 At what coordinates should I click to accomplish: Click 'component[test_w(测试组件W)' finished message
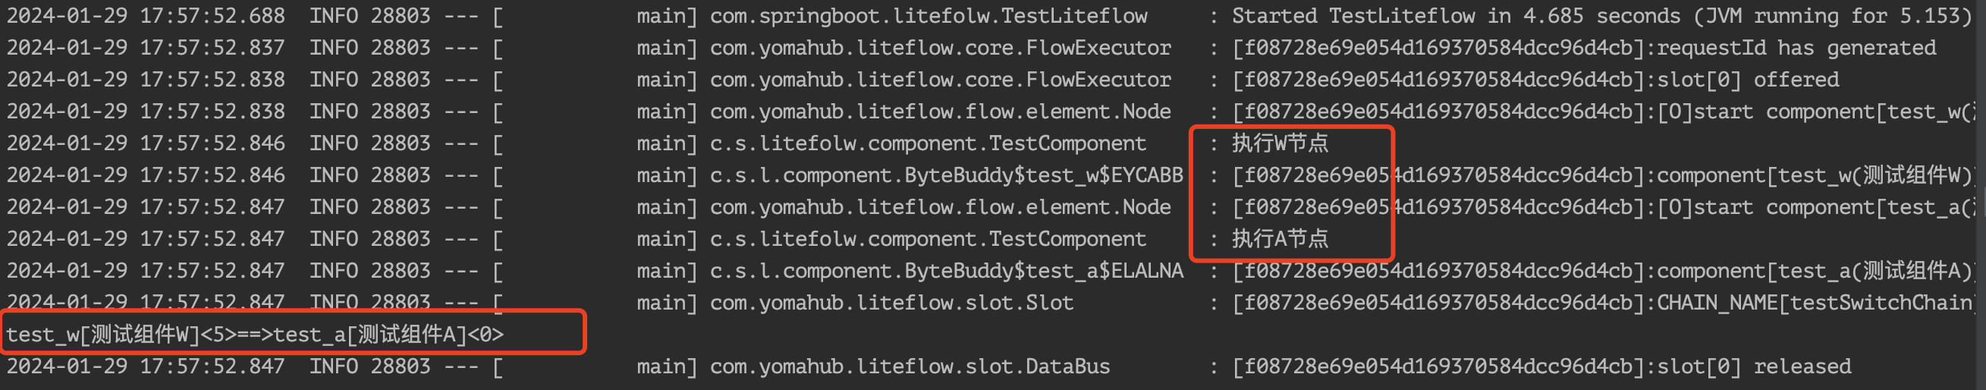1815,175
